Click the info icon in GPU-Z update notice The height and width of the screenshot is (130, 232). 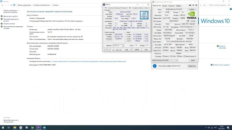coord(155,66)
